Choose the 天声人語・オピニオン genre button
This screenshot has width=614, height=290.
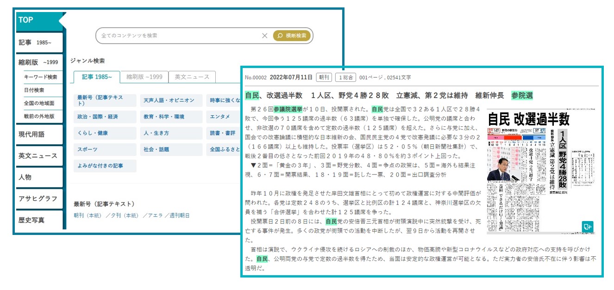click(x=171, y=101)
